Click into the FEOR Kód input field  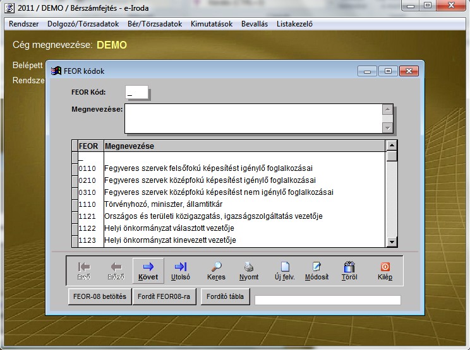point(136,93)
